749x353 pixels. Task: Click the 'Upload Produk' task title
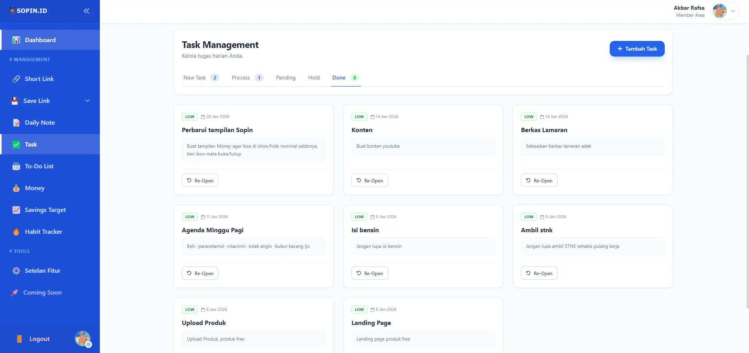(x=204, y=323)
